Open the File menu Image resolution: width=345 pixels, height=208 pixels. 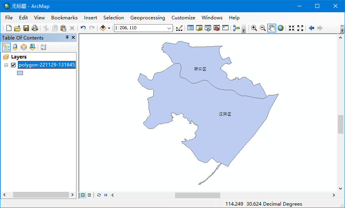[x=9, y=17]
